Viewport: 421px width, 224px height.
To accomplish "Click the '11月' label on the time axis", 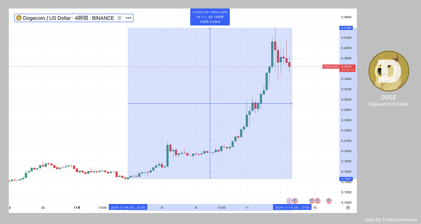I will 77,208.
